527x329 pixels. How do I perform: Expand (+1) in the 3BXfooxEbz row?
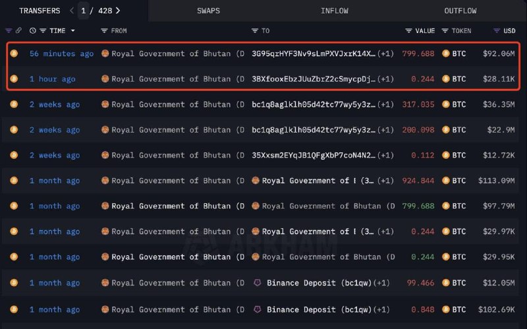tap(385, 79)
